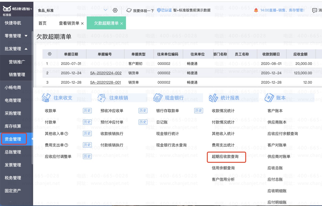This screenshot has width=322, height=206.
Task: Click the 我要体验一下 planet icon
Action: click(x=129, y=10)
